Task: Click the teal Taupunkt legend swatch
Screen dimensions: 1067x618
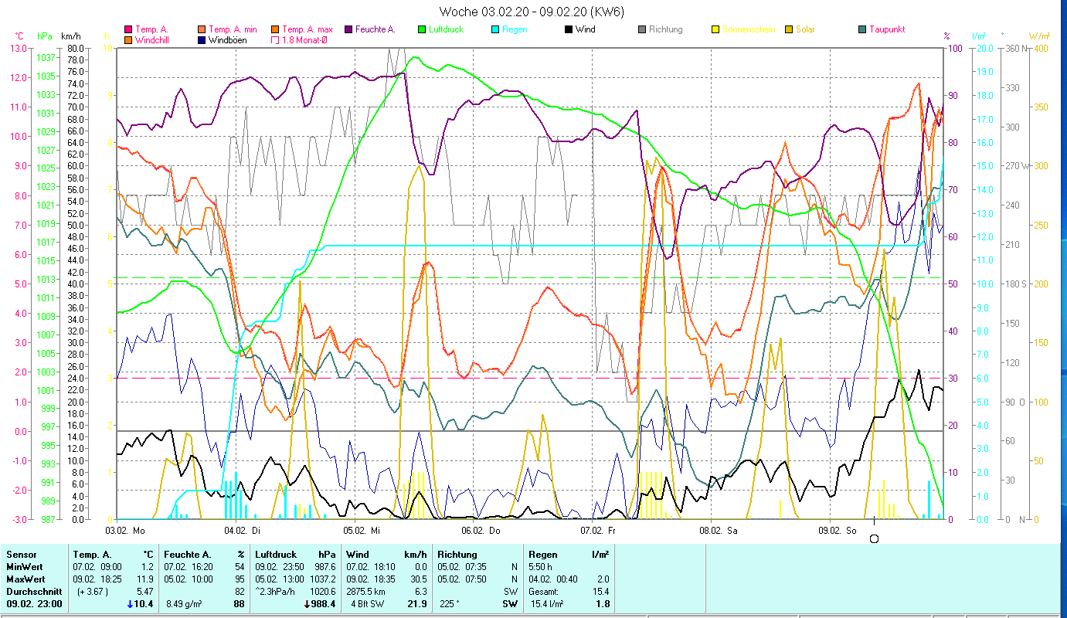Action: (x=861, y=29)
